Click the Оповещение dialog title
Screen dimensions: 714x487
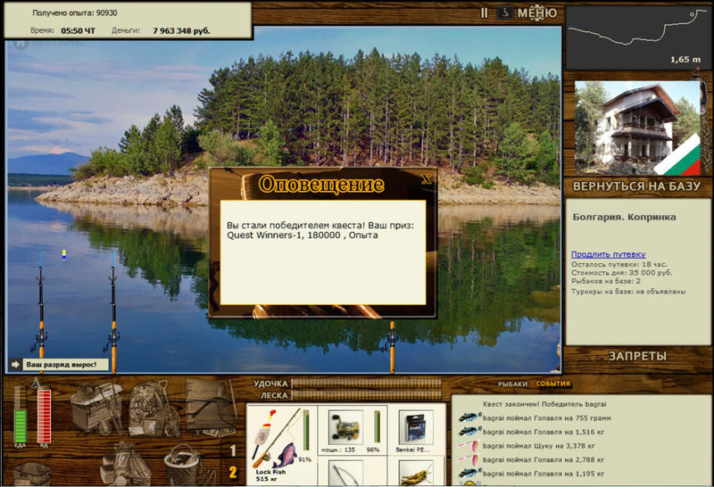point(321,184)
